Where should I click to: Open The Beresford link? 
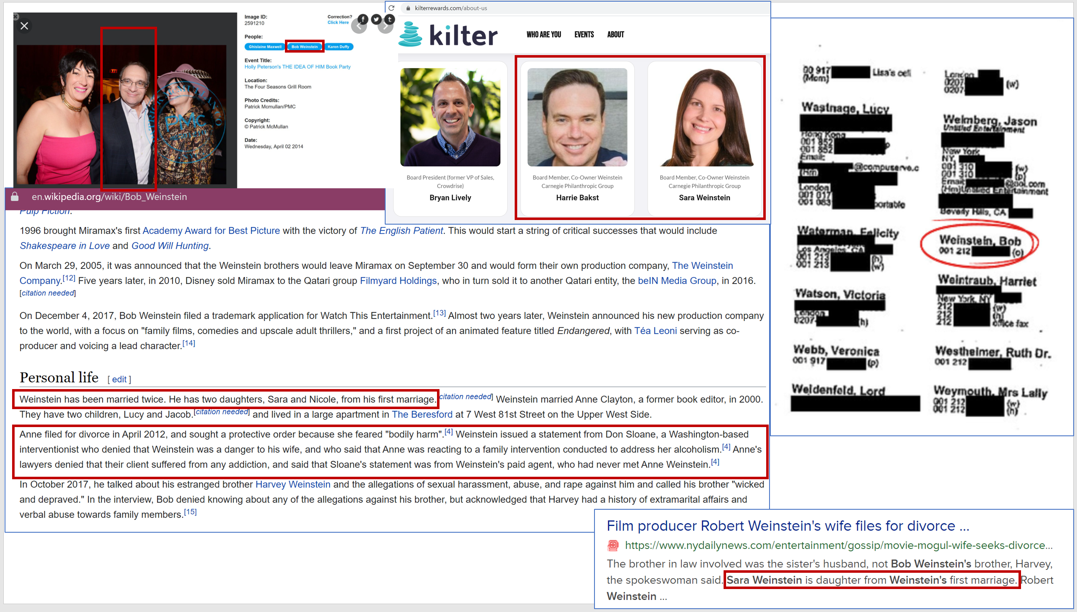(422, 415)
